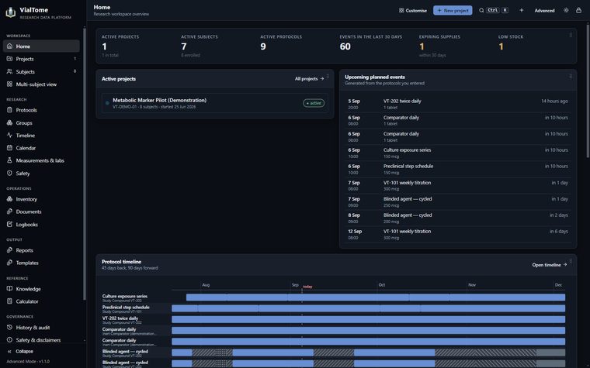
Task: Click the Knowledge book icon
Action: click(10, 289)
